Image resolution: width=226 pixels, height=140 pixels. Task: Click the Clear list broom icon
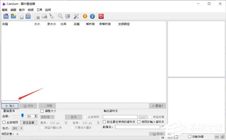point(52,16)
